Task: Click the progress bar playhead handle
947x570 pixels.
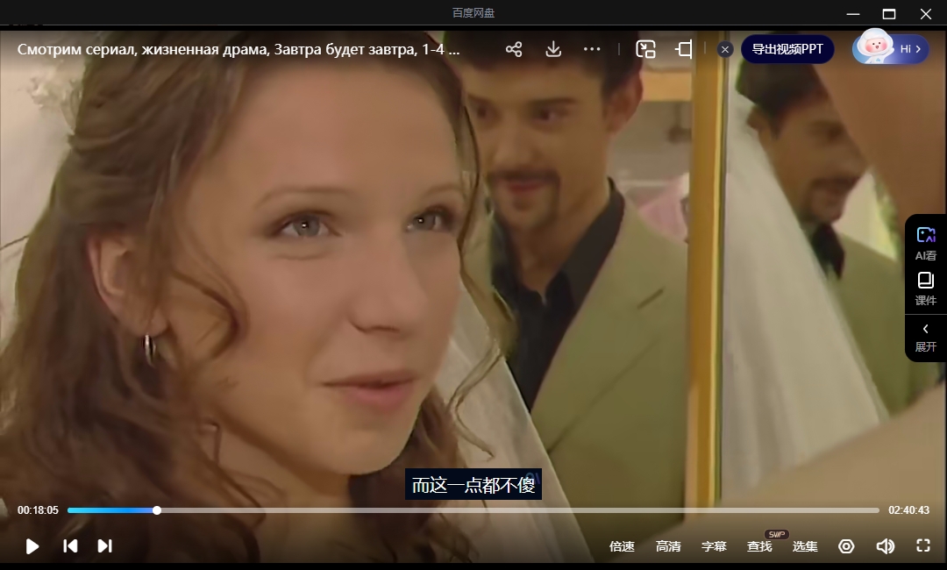Action: point(157,511)
